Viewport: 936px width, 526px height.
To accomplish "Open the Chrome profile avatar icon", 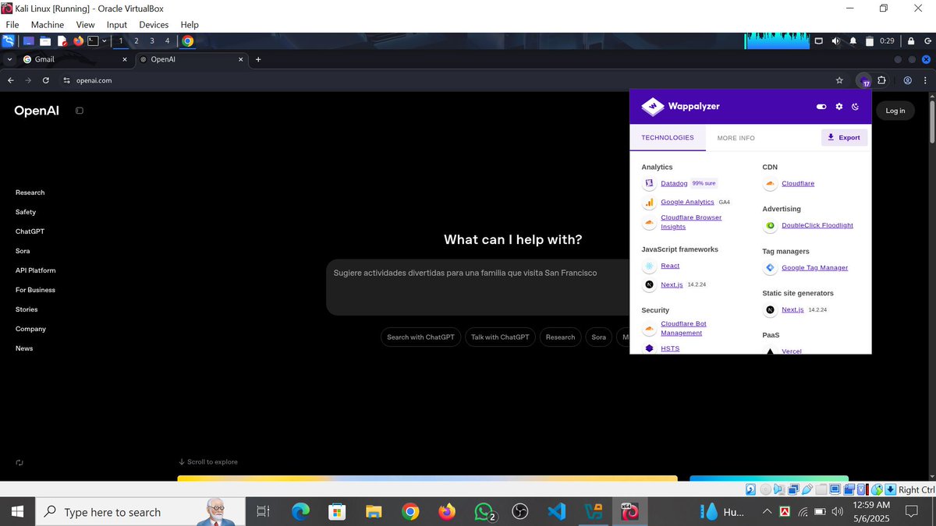I will [907, 79].
